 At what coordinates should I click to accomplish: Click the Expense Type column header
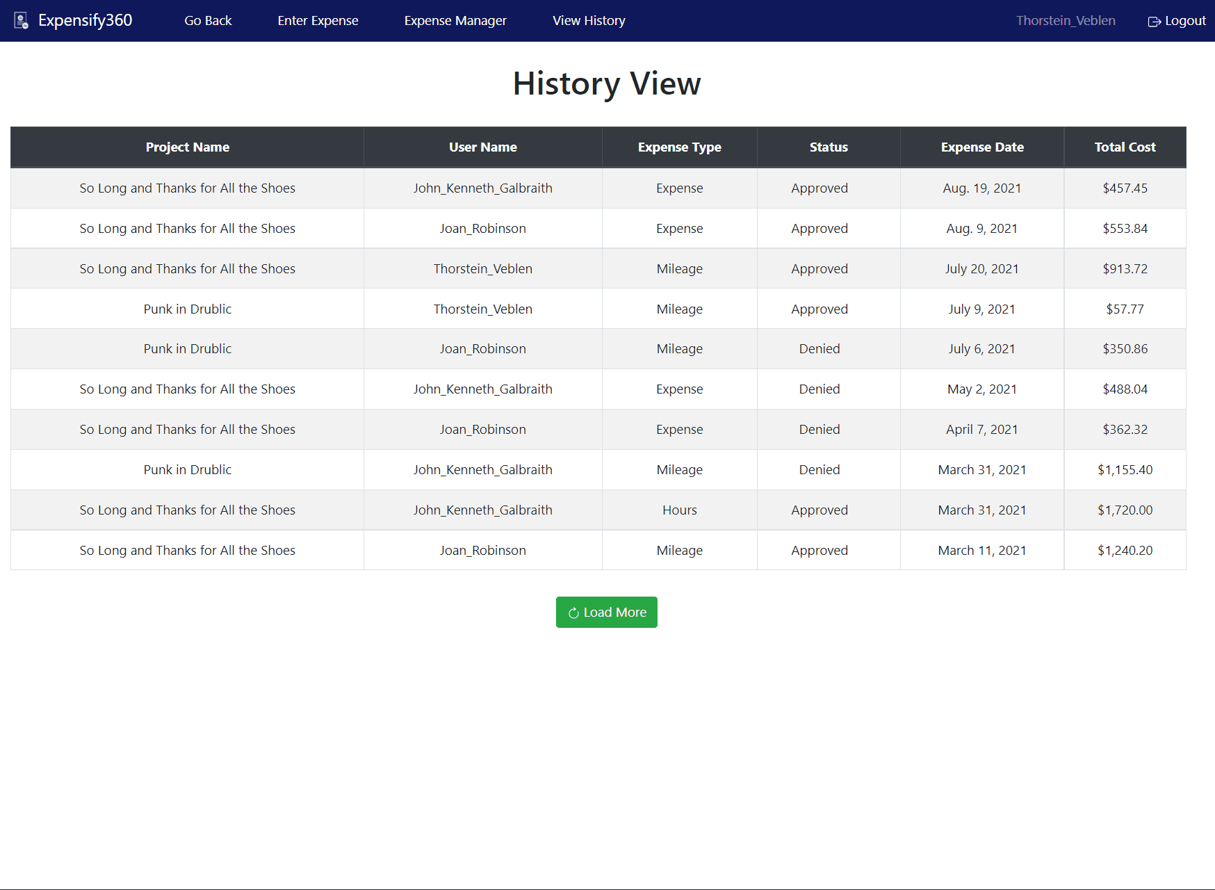click(679, 147)
